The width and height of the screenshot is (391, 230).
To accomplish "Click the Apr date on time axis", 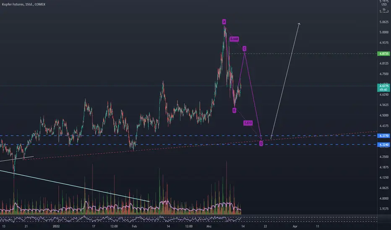I will tap(295, 226).
